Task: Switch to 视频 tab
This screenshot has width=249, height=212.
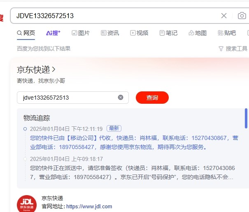Action: point(139,33)
